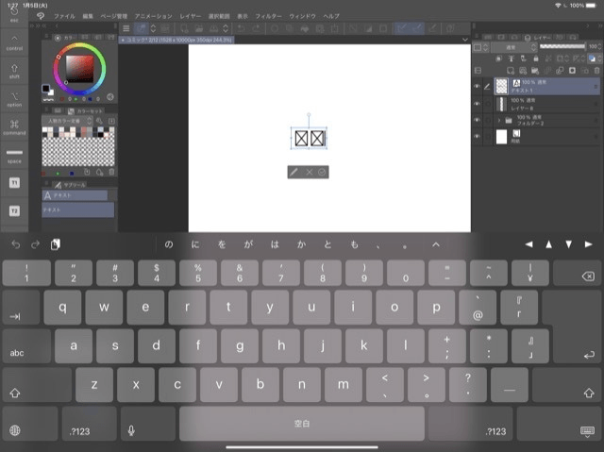Open the フィルター menu

[x=268, y=16]
